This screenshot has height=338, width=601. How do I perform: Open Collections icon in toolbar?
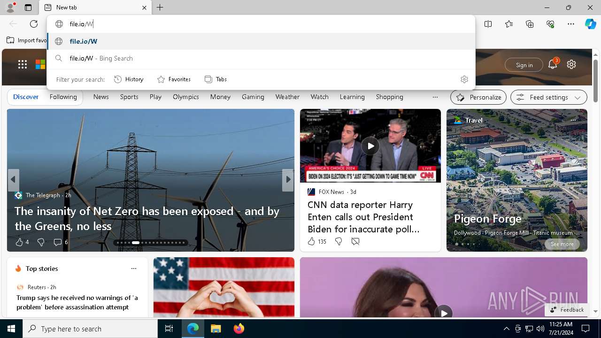pos(530,24)
